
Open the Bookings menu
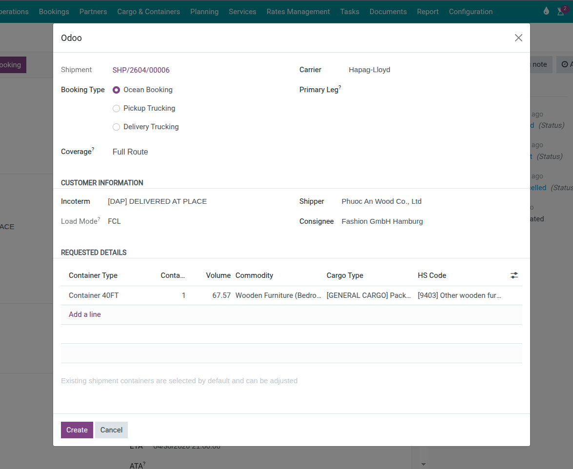point(54,11)
